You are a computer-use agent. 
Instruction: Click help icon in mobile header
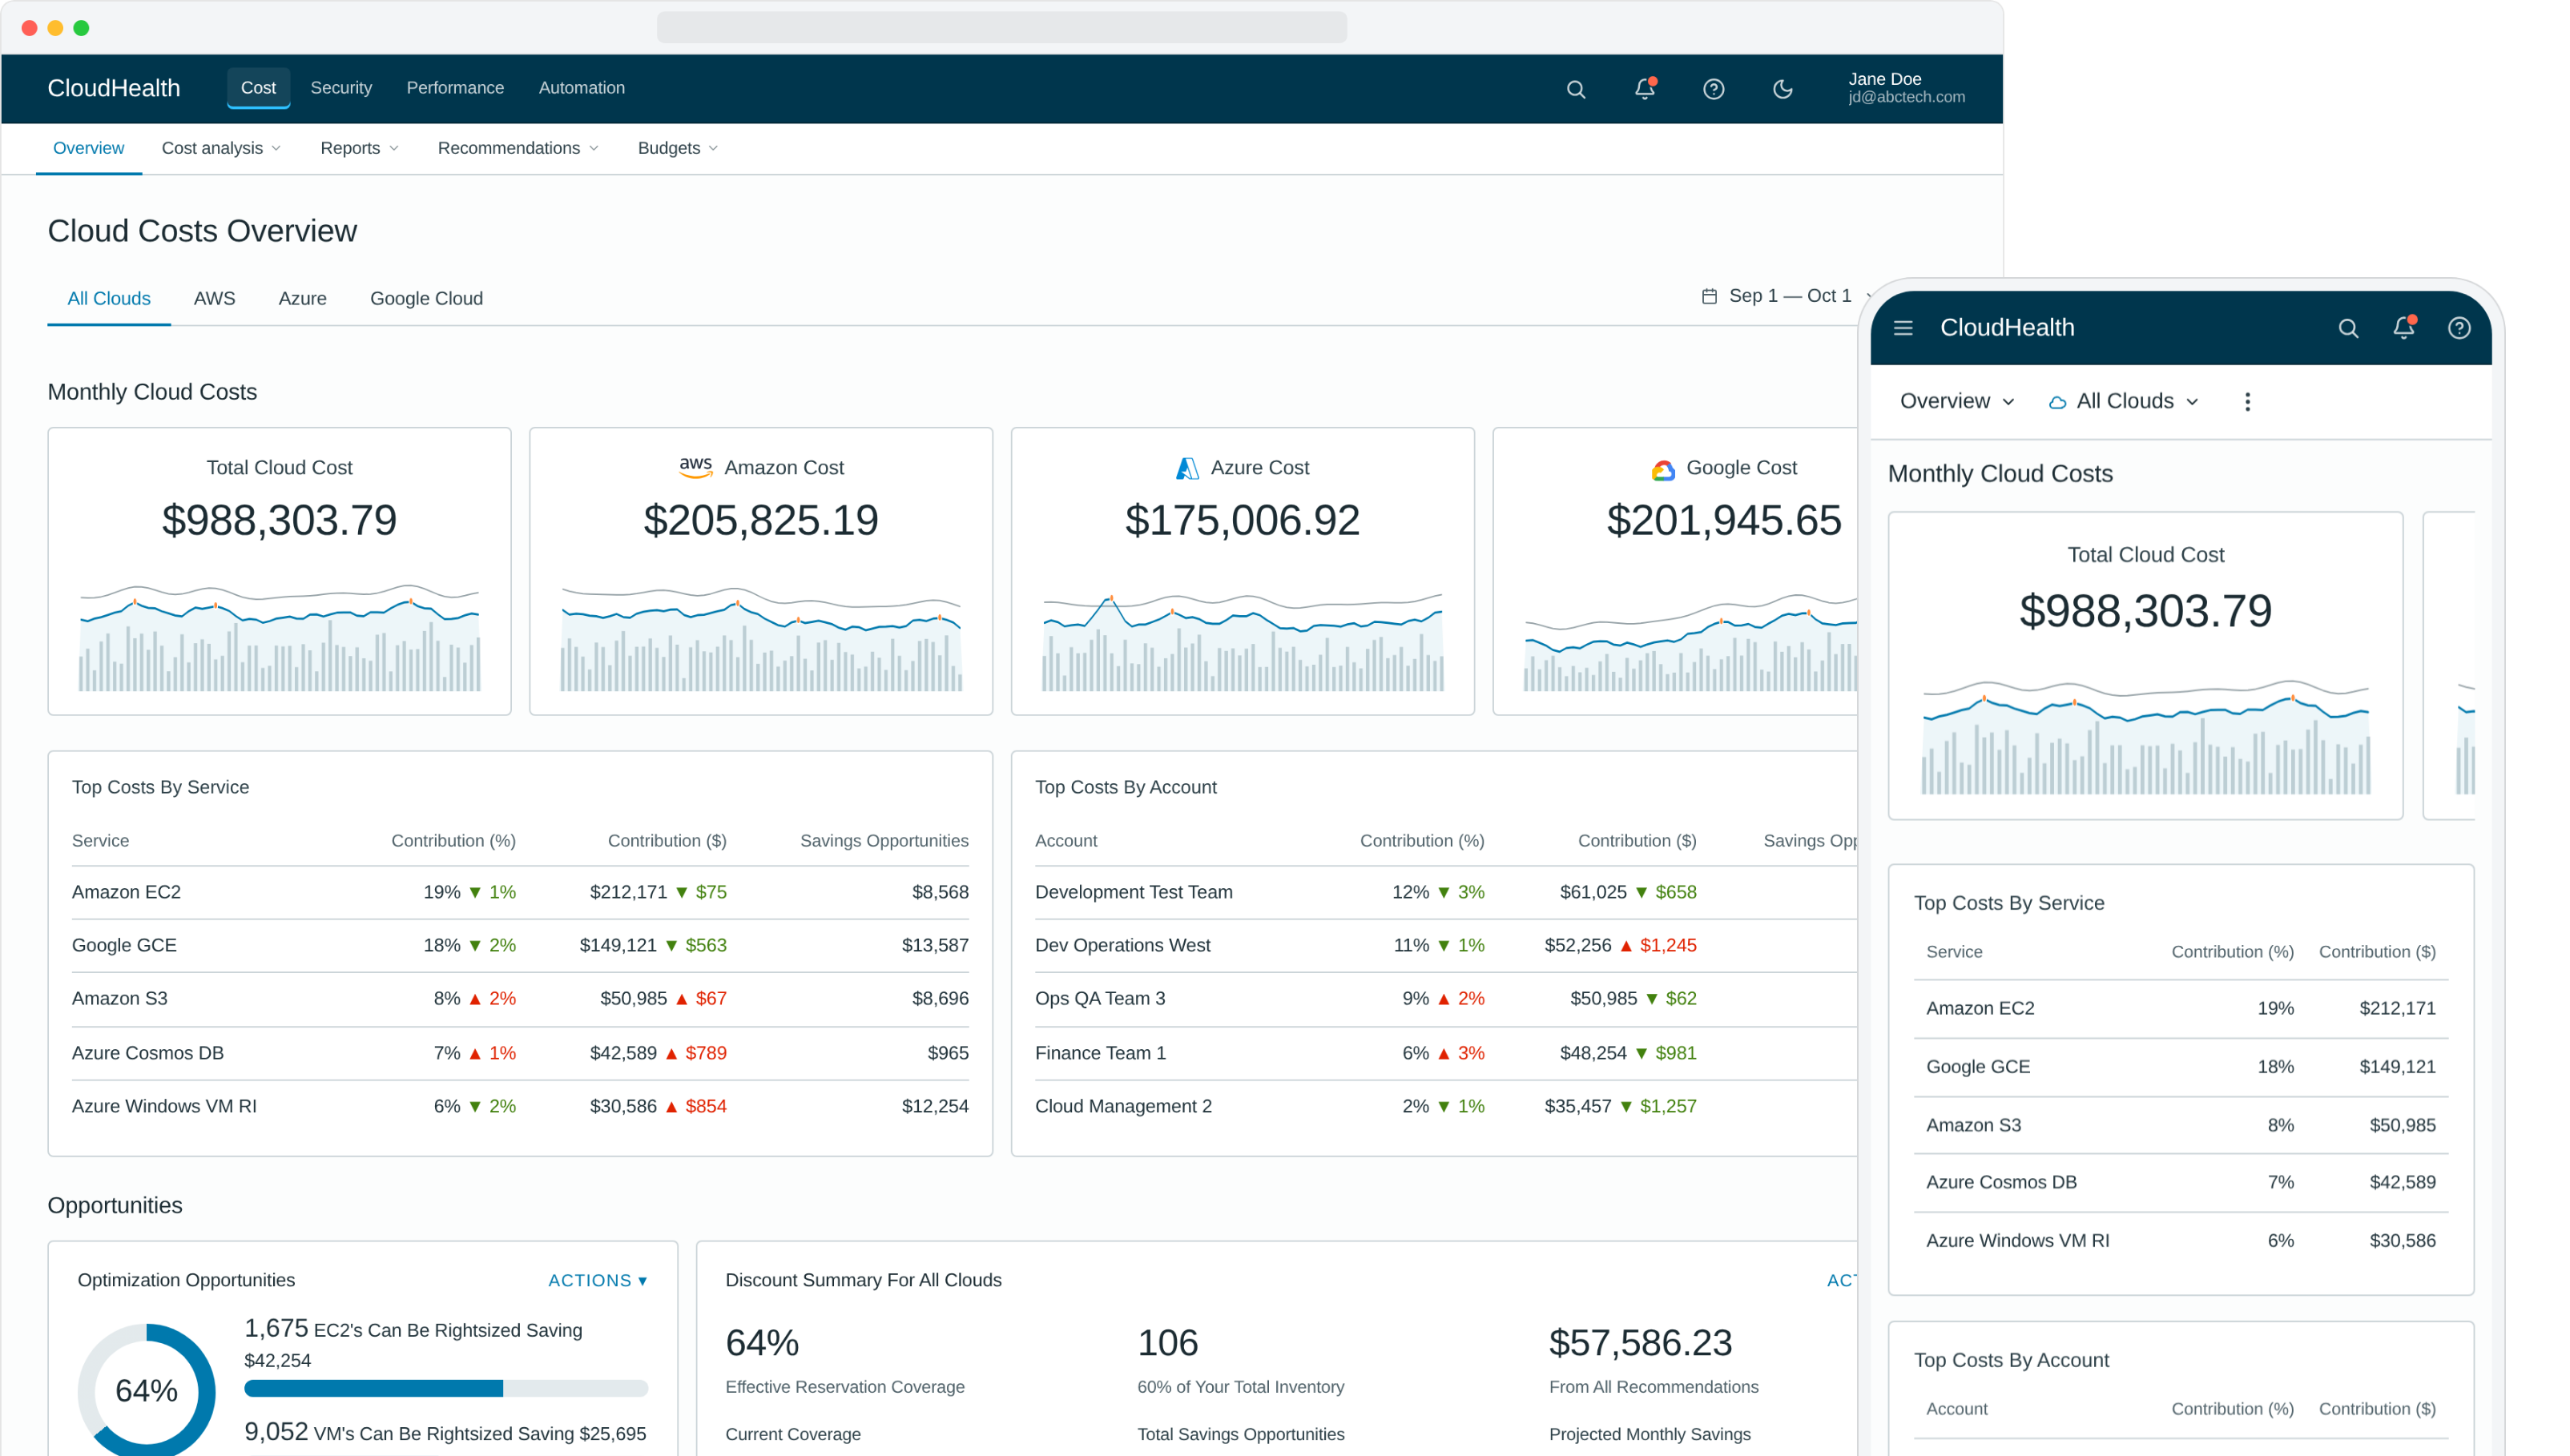(x=2459, y=328)
